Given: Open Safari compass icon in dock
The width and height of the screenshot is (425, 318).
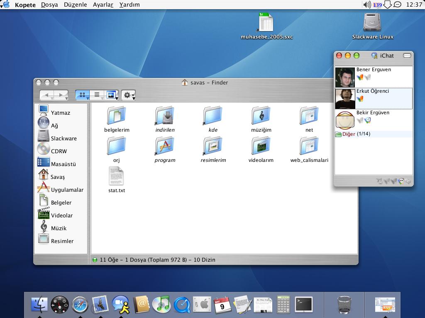Looking at the screenshot, I should [80, 305].
